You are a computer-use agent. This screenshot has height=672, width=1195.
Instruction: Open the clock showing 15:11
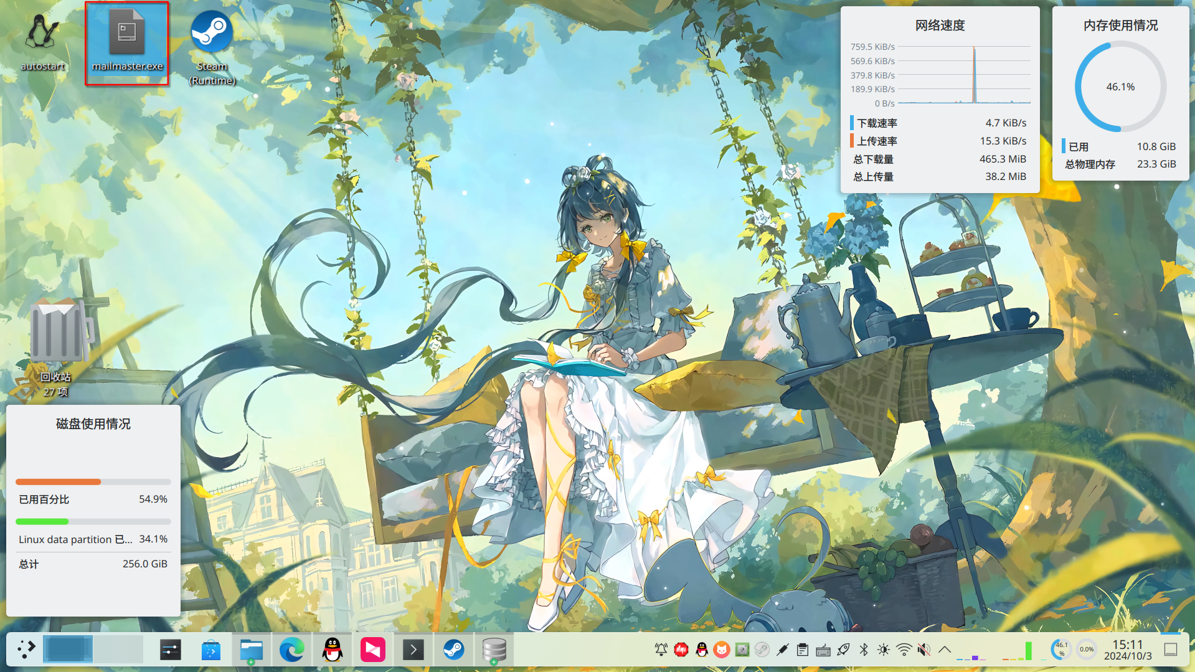(x=1128, y=650)
